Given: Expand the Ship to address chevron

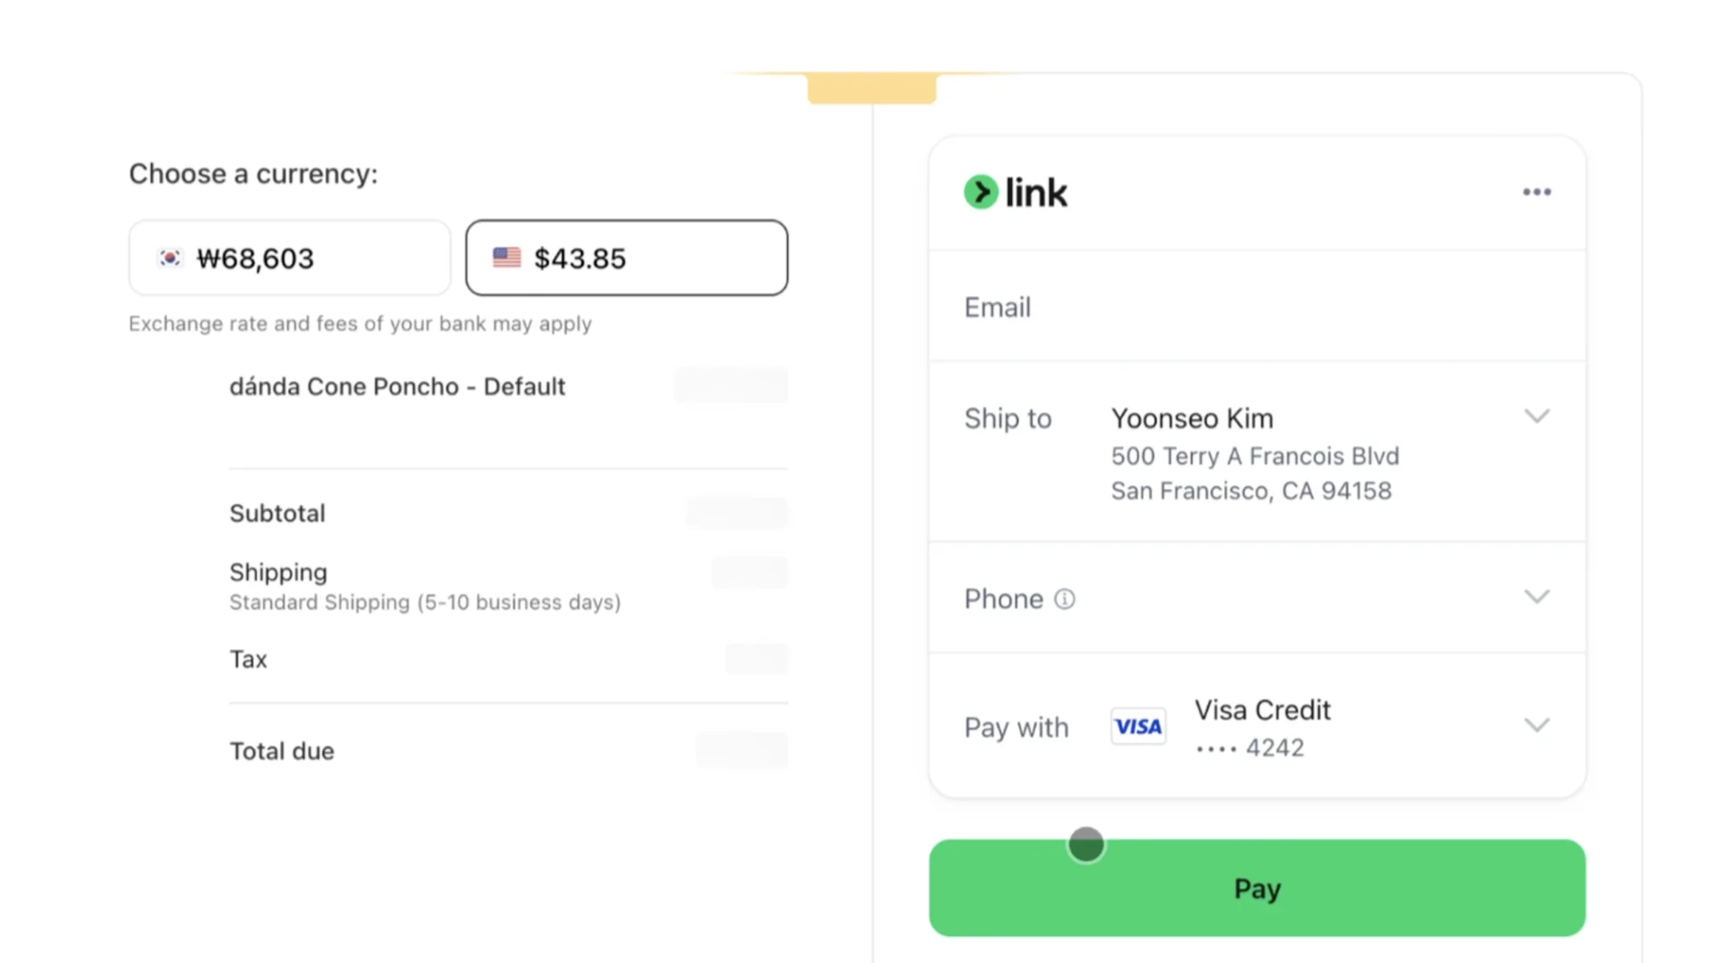Looking at the screenshot, I should pos(1536,416).
